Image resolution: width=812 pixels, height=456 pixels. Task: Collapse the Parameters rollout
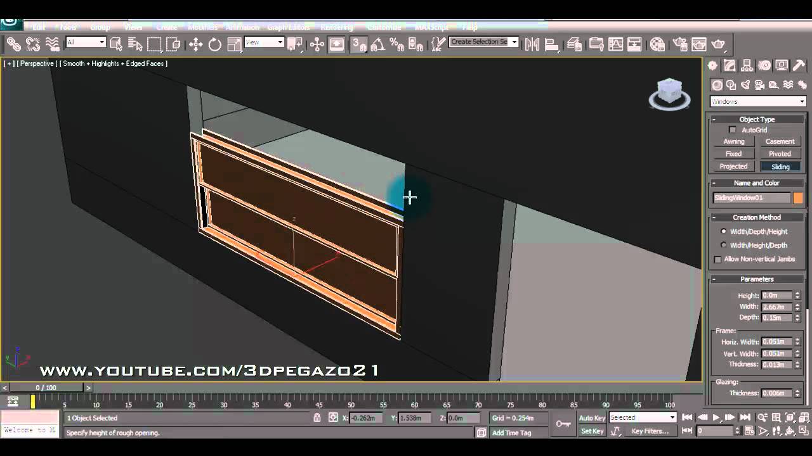[756, 279]
